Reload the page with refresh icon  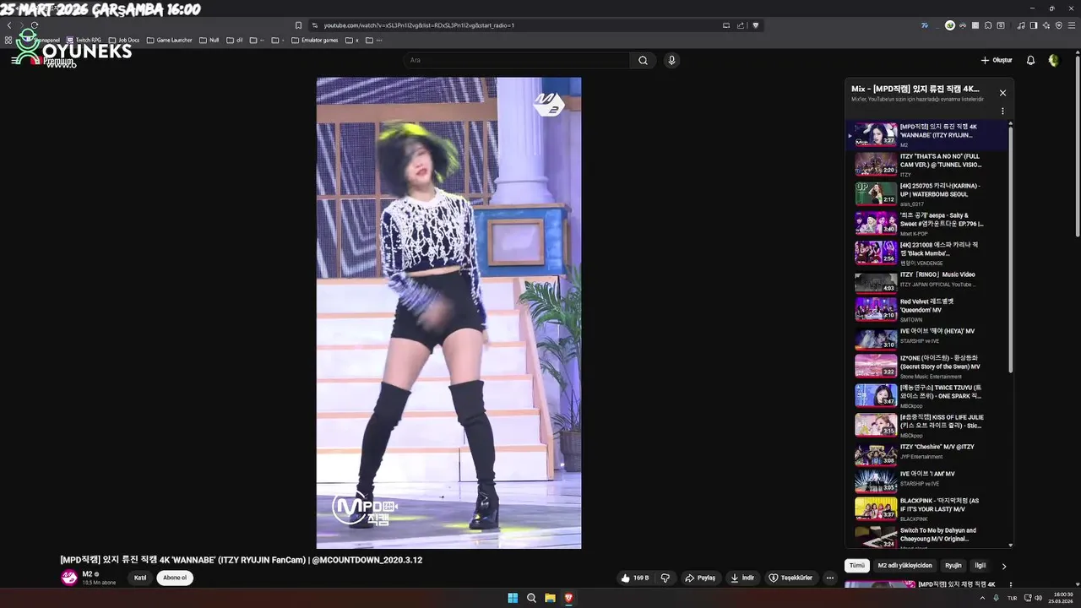point(34,25)
